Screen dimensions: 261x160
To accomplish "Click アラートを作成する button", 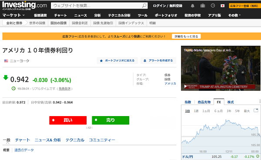I will pyautogui.click(x=158, y=60).
